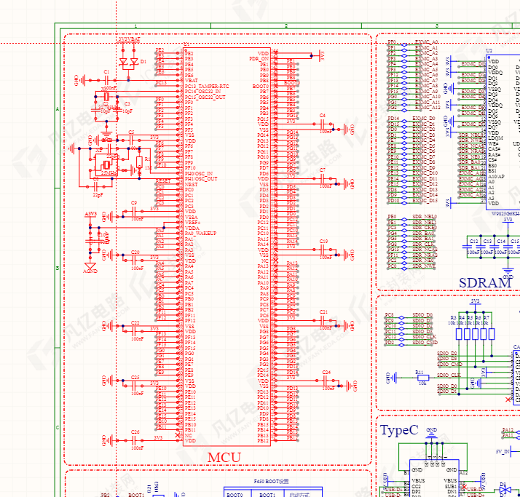Select capacitor C19 on MCU right side

323,250
